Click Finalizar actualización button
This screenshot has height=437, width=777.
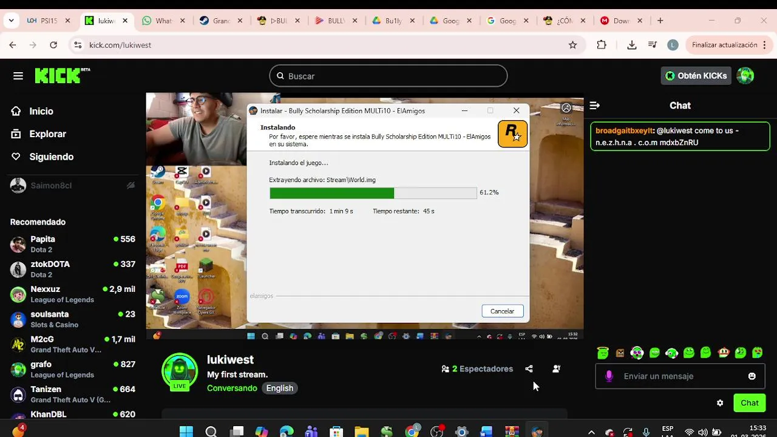(x=728, y=45)
